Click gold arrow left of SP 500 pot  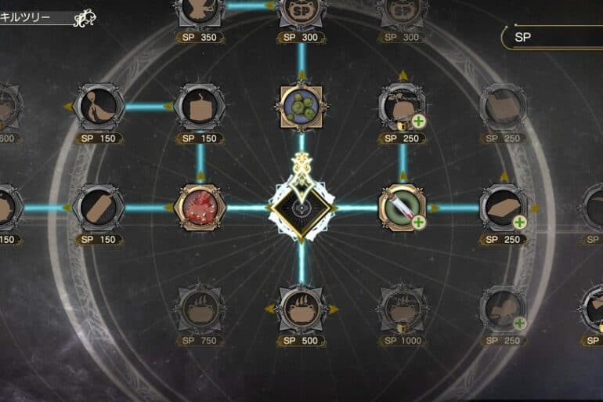(x=270, y=309)
